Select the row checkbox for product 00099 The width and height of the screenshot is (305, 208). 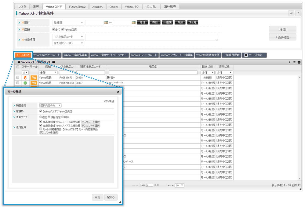18,78
